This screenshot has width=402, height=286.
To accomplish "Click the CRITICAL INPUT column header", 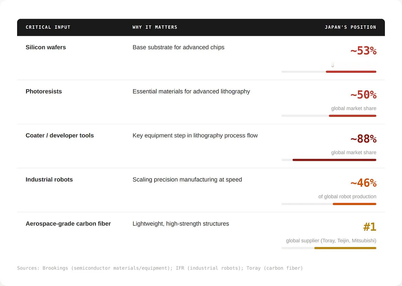I will (48, 27).
